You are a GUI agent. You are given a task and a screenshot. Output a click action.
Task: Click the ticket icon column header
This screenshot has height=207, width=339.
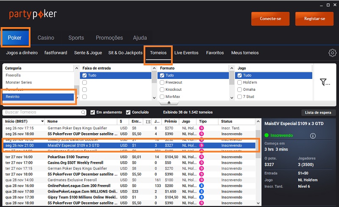148,122
